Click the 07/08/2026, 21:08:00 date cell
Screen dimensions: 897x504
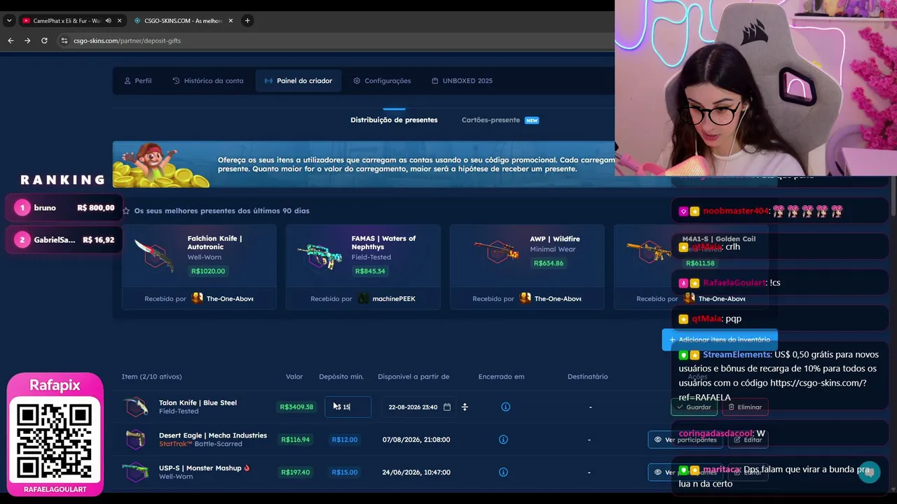[x=416, y=440]
